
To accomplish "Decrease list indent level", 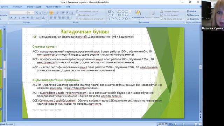I will click(63, 13).
